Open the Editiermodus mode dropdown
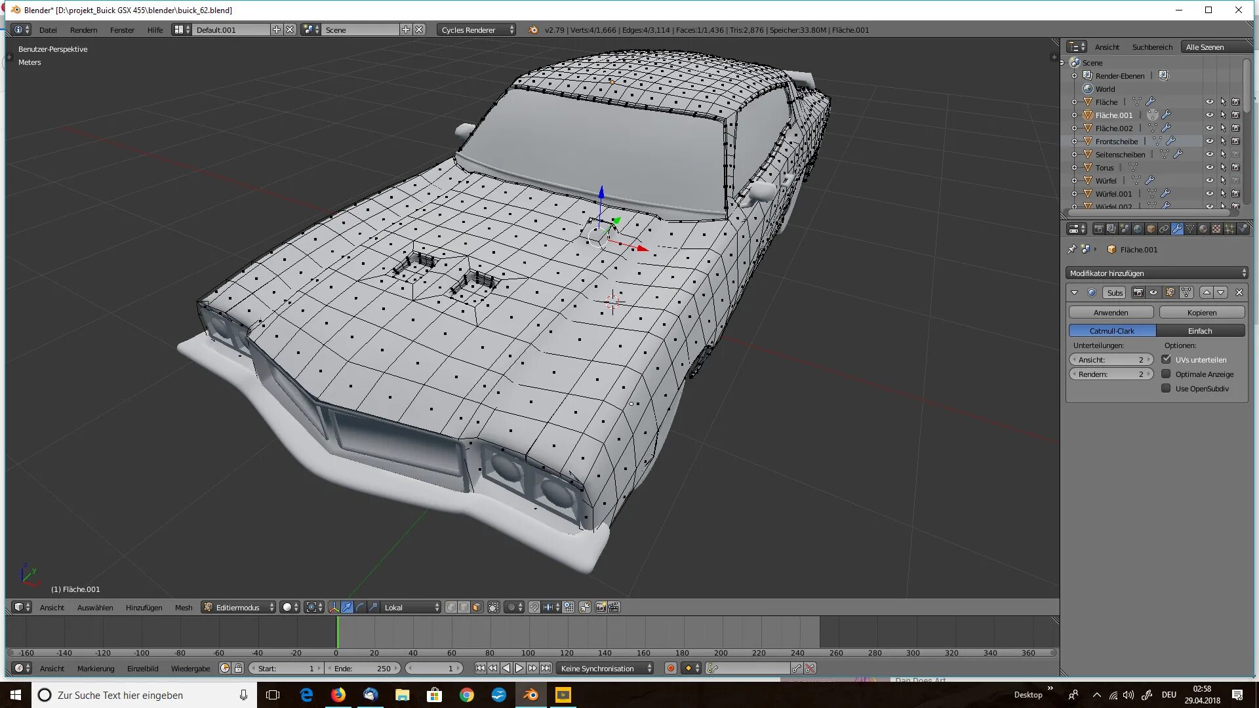 click(x=239, y=607)
